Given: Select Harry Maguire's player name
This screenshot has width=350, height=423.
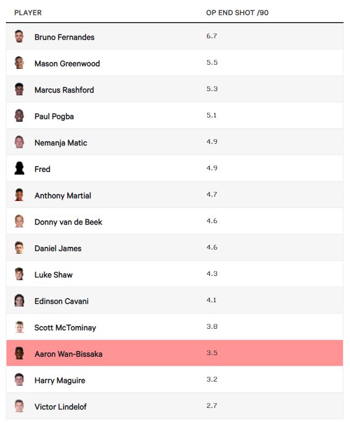Looking at the screenshot, I should 60,380.
